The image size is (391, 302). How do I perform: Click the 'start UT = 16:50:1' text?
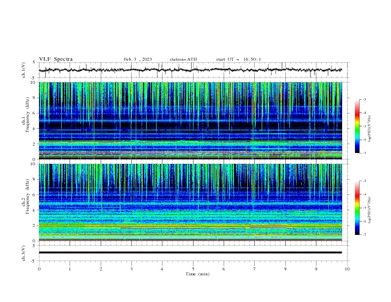(x=238, y=59)
